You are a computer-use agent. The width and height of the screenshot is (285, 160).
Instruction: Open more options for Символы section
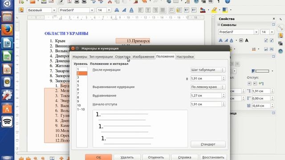pos(273,24)
